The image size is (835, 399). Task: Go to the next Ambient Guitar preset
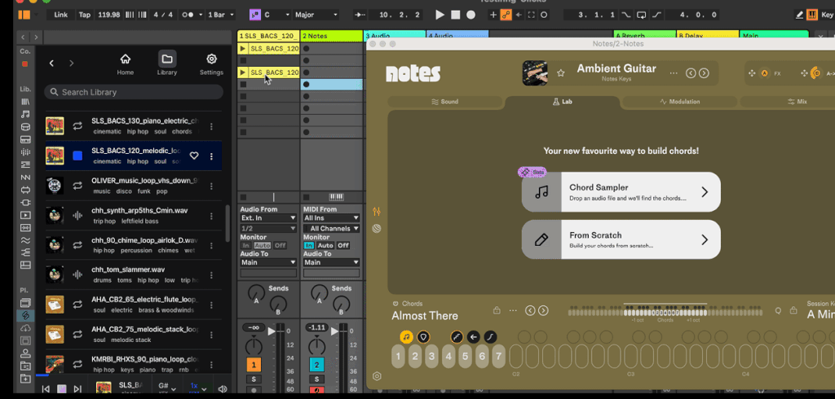[x=703, y=73]
